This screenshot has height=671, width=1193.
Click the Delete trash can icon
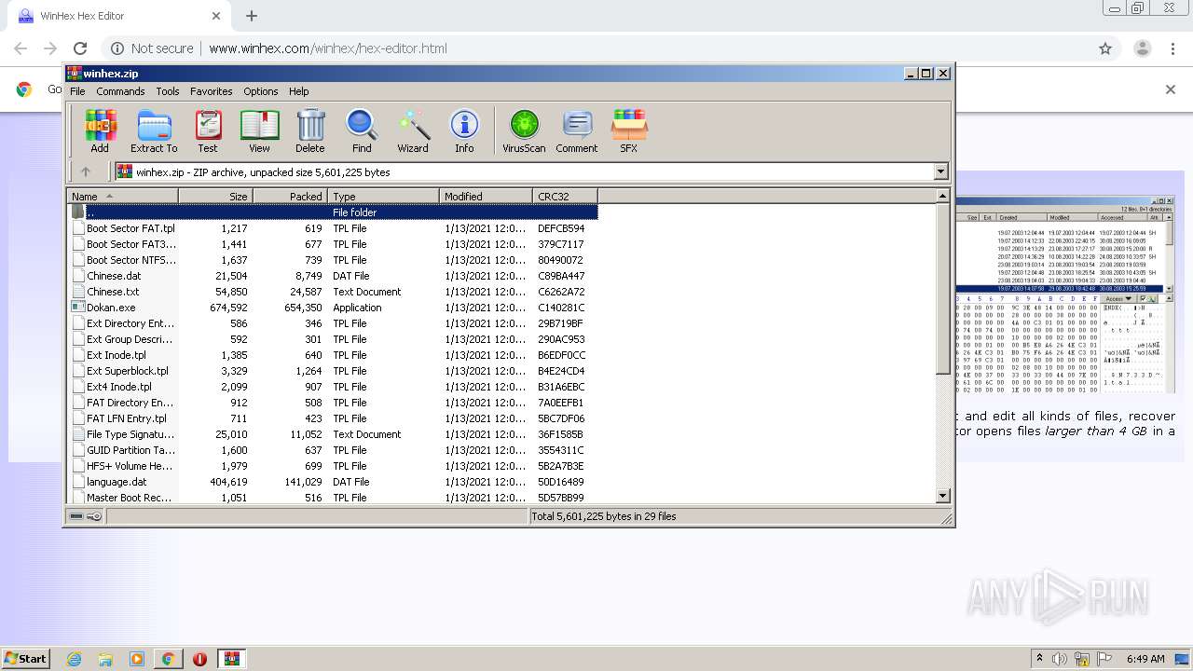click(x=310, y=130)
